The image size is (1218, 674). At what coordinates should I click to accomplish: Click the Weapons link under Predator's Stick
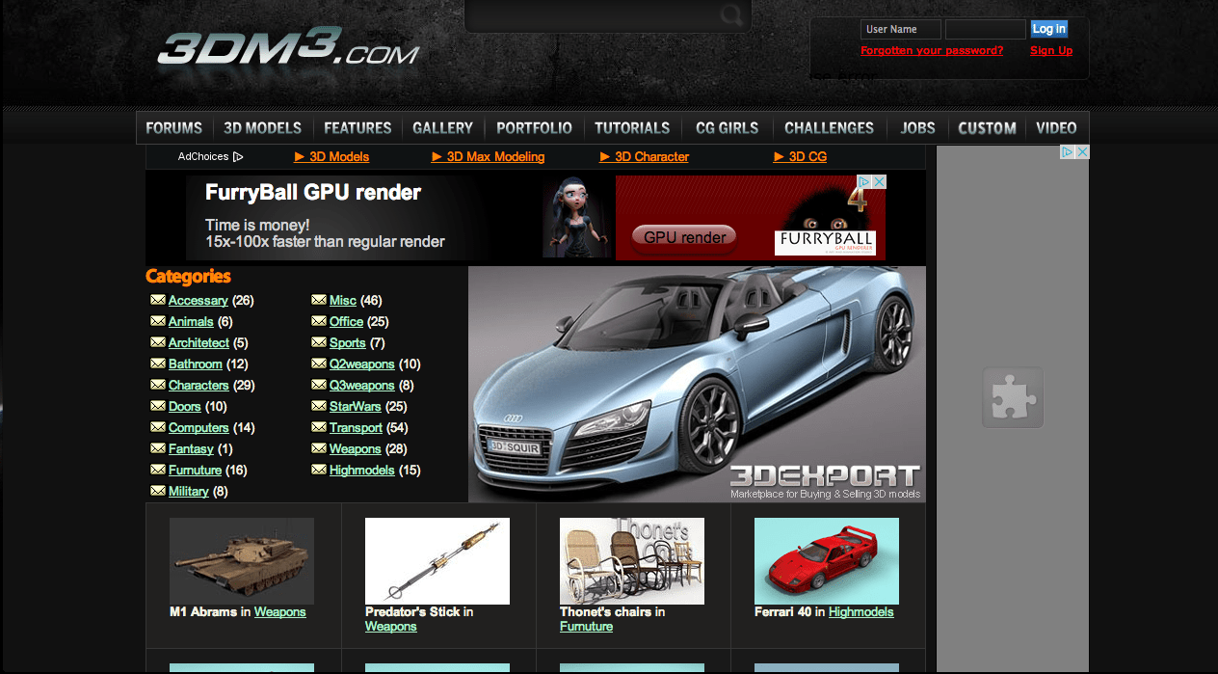(391, 626)
